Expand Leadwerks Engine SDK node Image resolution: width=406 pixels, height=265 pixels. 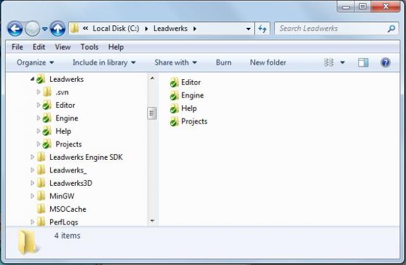click(x=32, y=157)
